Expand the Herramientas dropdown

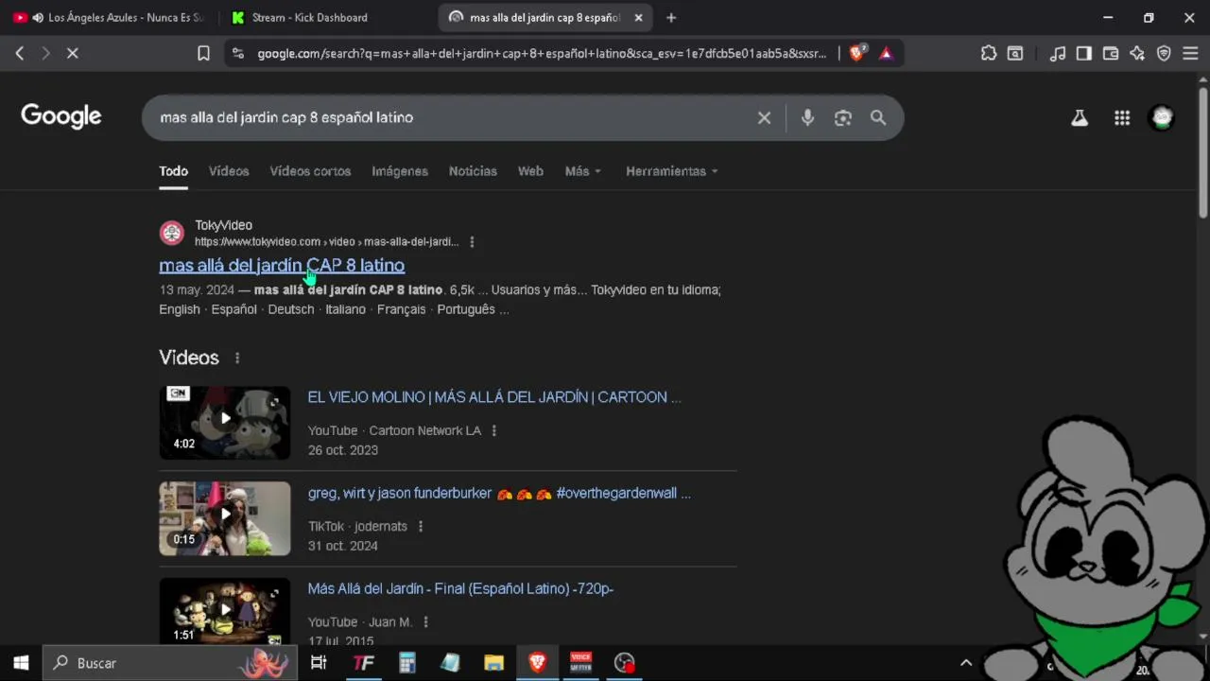tap(671, 171)
